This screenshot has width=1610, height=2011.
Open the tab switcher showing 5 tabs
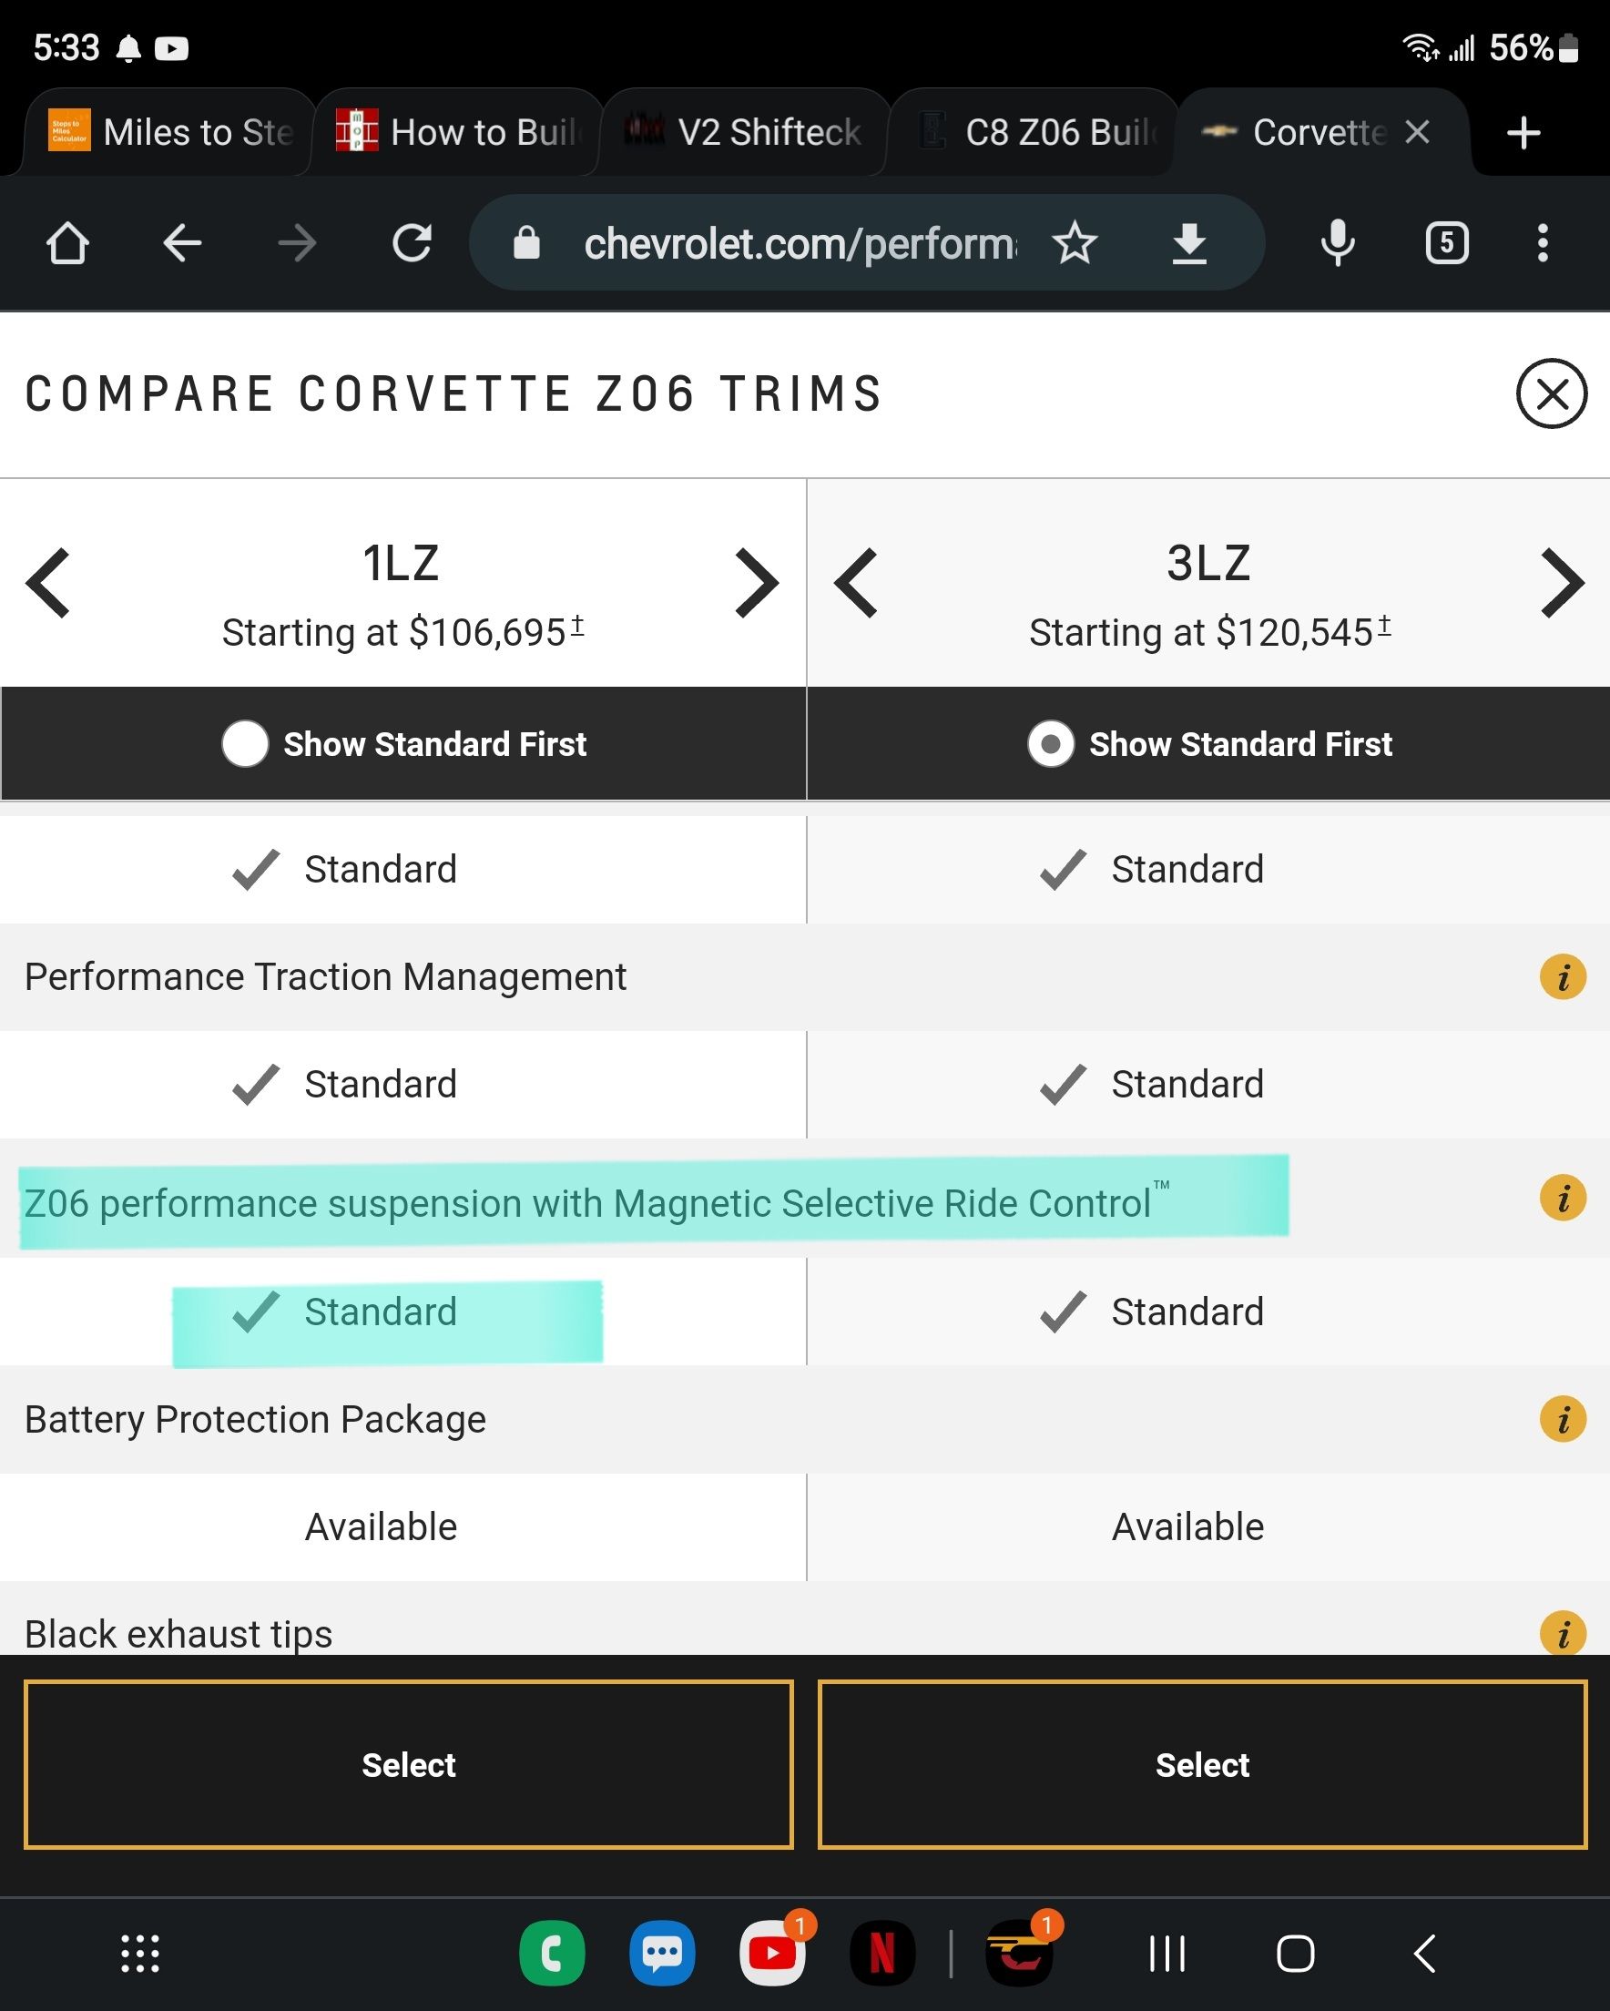[x=1447, y=243]
